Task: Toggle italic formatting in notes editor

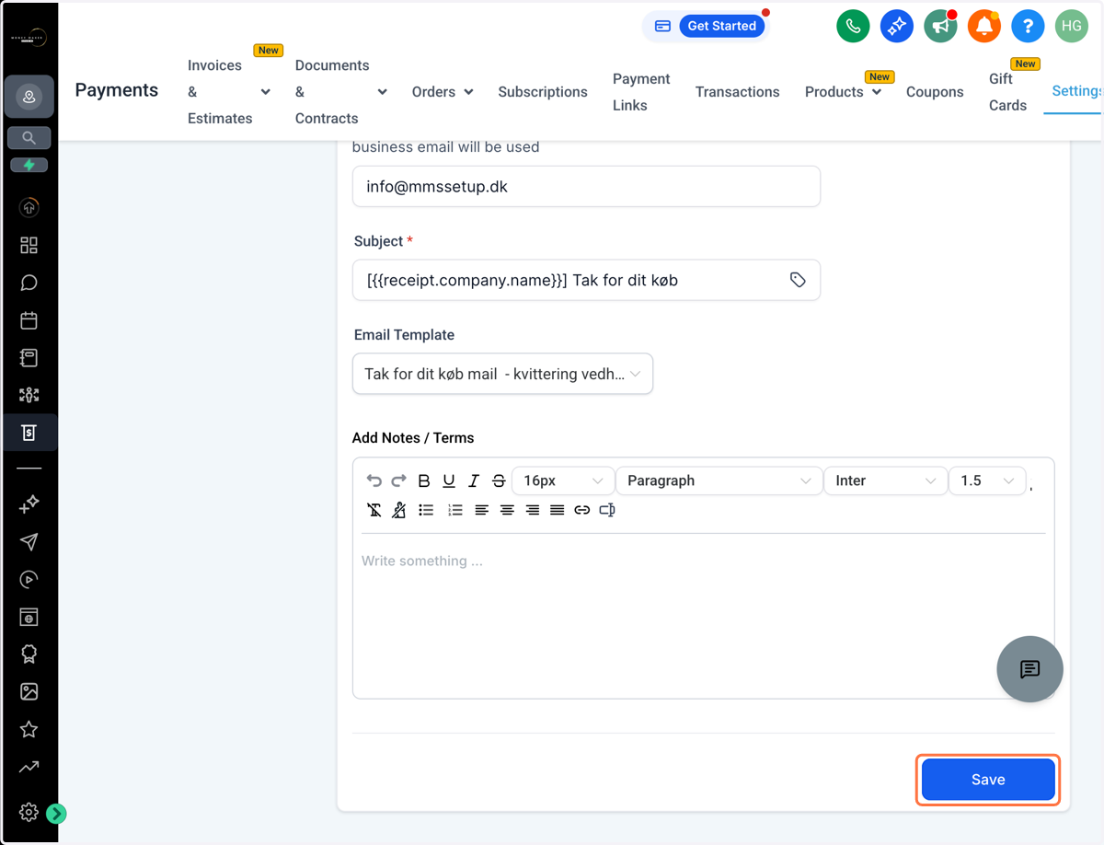Action: (x=474, y=480)
